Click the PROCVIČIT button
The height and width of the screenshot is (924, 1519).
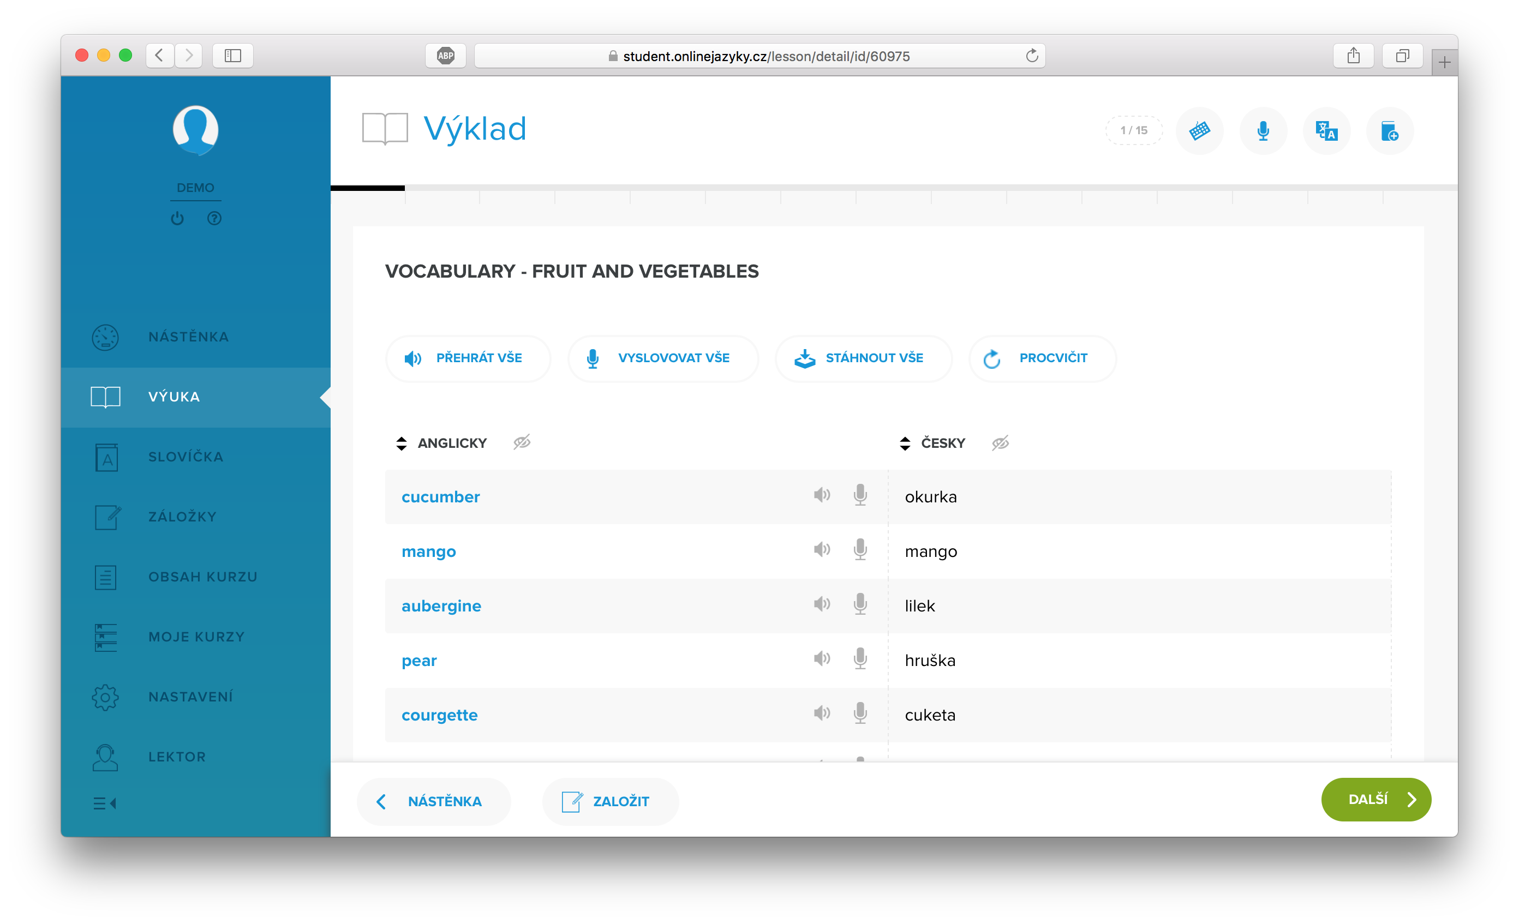point(1042,358)
